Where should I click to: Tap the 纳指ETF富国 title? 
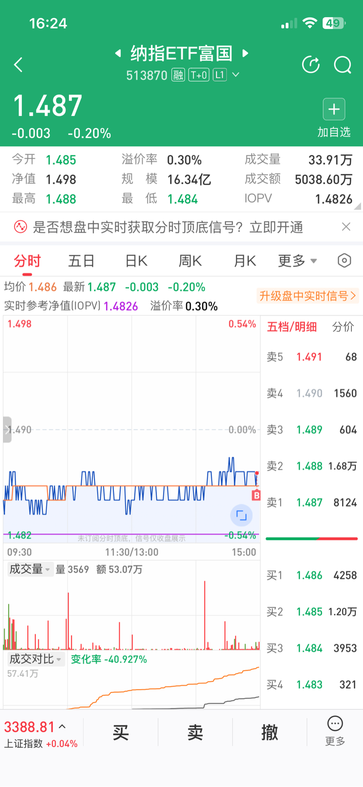coord(181,53)
